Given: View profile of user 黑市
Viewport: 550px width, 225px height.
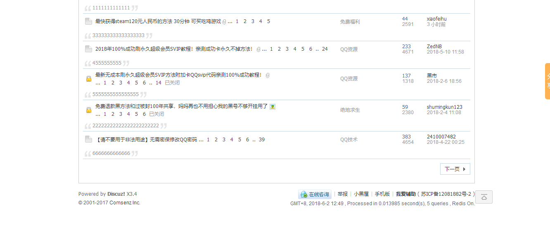Looking at the screenshot, I should point(432,76).
